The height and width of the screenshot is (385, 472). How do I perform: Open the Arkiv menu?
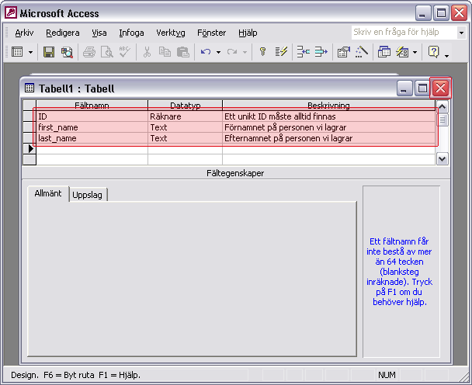[24, 33]
